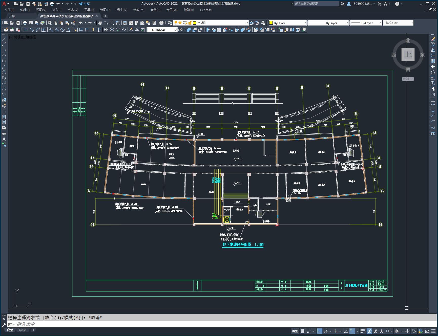Toggle drawing grid display in status bar
Viewport: 438px width, 336px height.
click(302, 331)
